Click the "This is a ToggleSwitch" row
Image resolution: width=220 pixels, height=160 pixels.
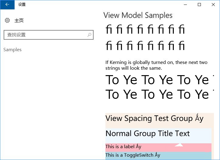click(x=133, y=155)
